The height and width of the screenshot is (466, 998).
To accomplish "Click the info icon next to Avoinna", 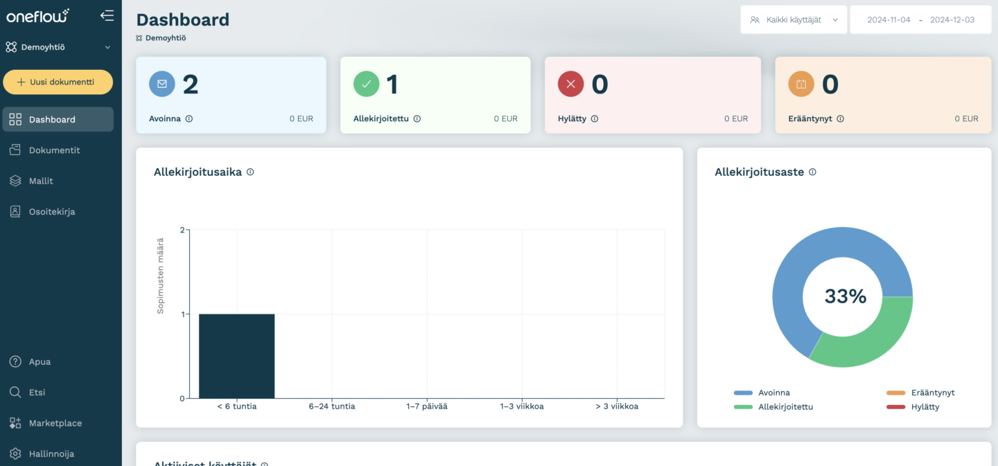I will tap(189, 118).
